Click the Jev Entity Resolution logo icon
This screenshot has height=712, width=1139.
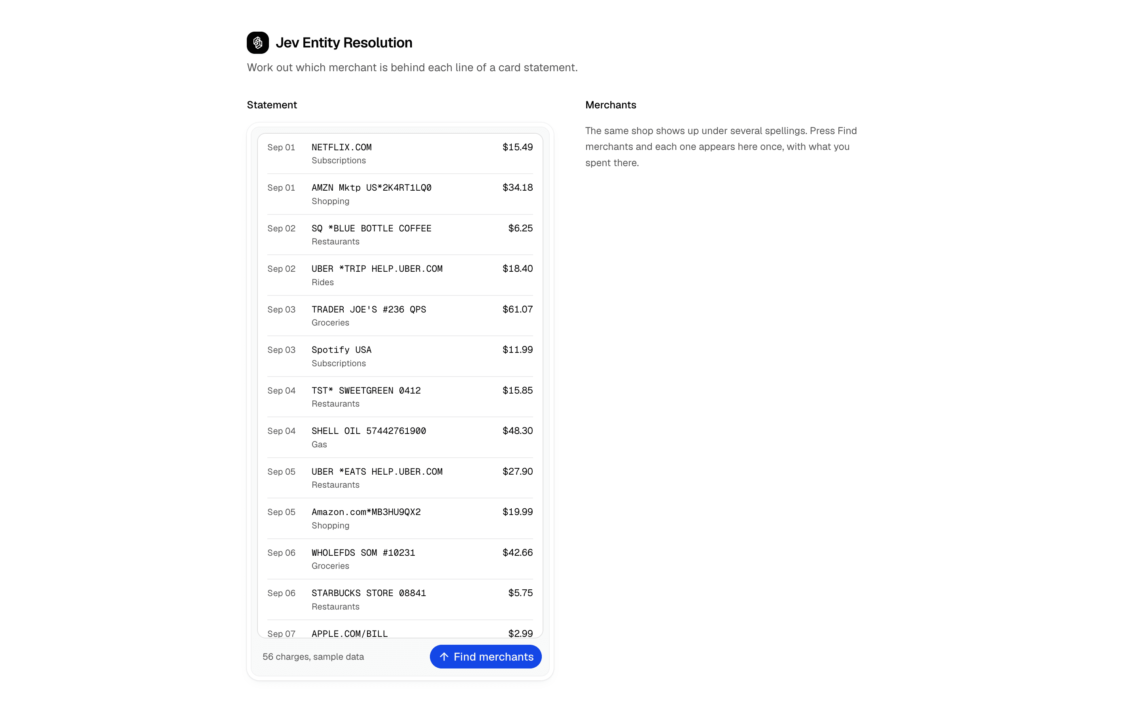257,43
